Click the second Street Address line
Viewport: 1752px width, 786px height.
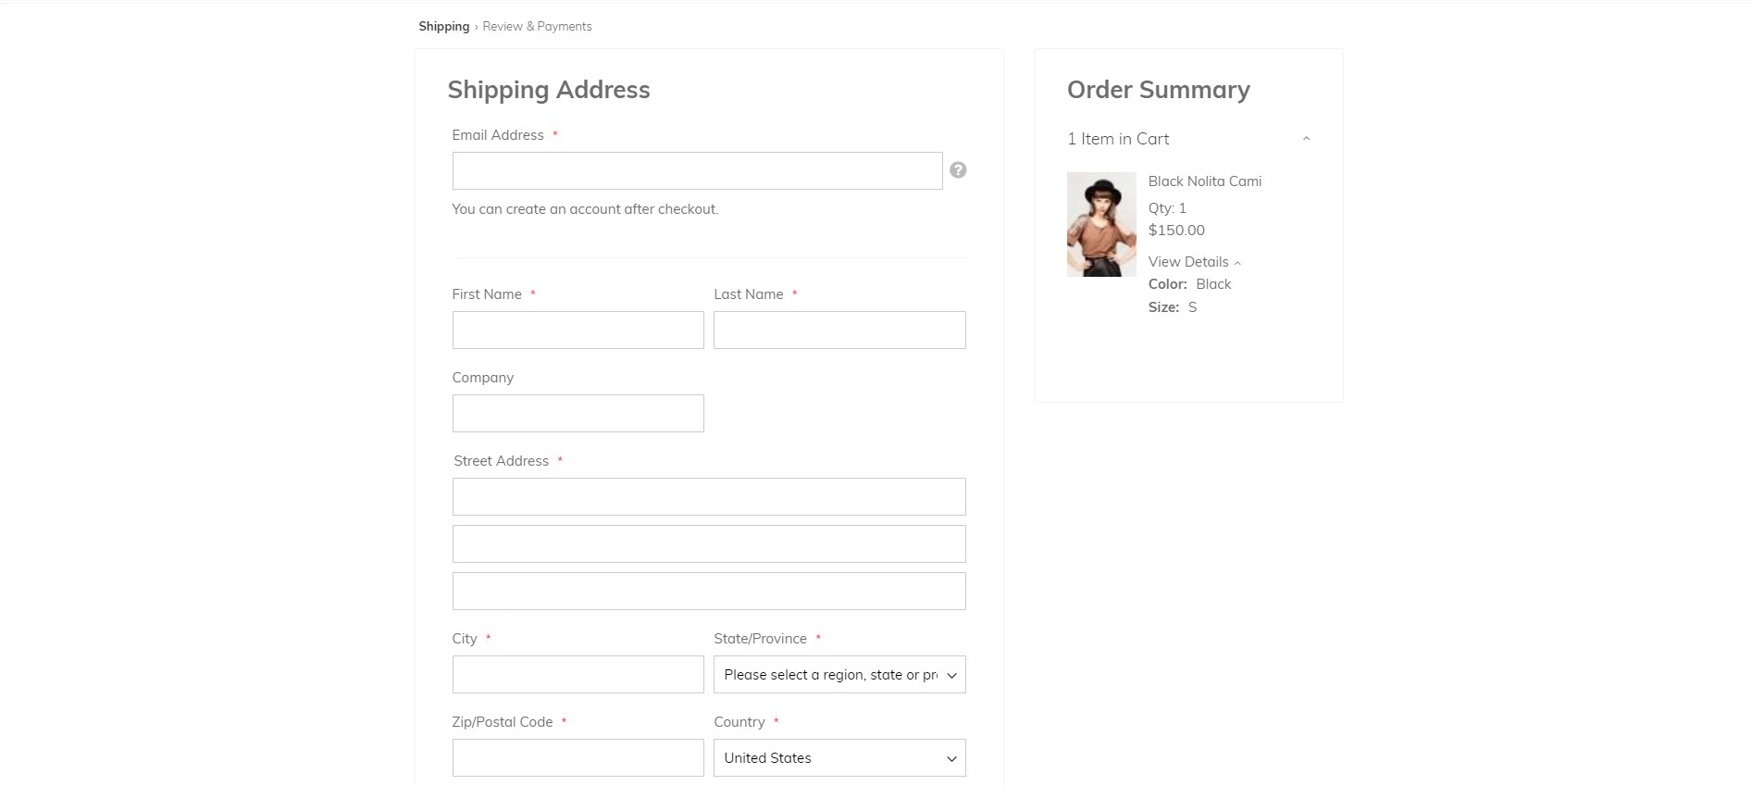708,544
